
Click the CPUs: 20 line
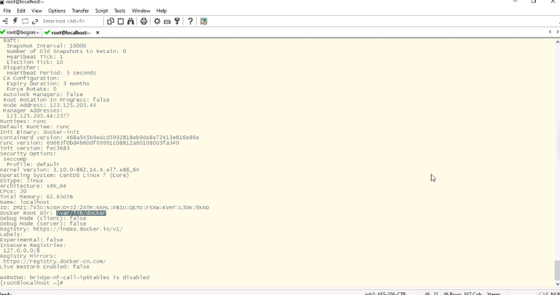(13, 192)
